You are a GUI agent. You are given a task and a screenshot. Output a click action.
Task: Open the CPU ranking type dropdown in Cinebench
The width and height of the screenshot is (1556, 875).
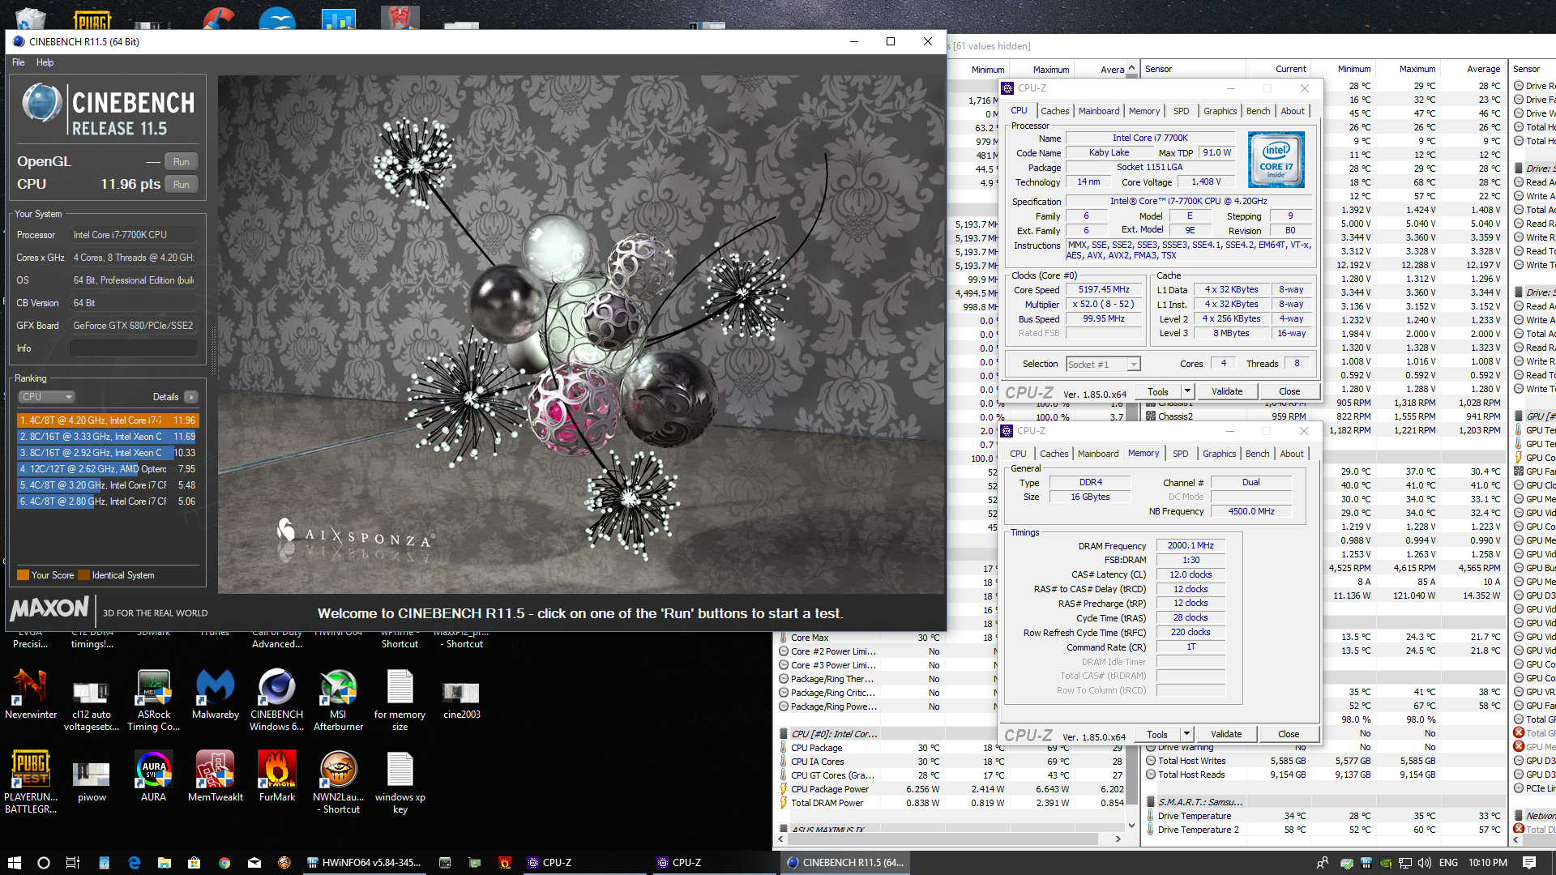click(46, 397)
